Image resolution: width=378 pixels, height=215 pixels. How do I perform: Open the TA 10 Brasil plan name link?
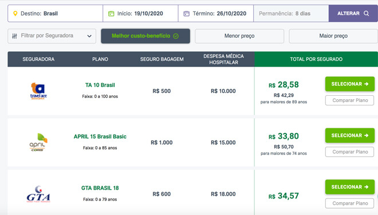coord(100,85)
